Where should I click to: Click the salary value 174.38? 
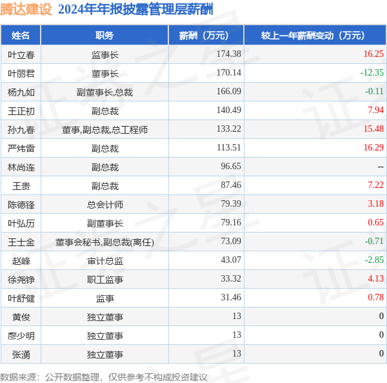pyautogui.click(x=229, y=54)
